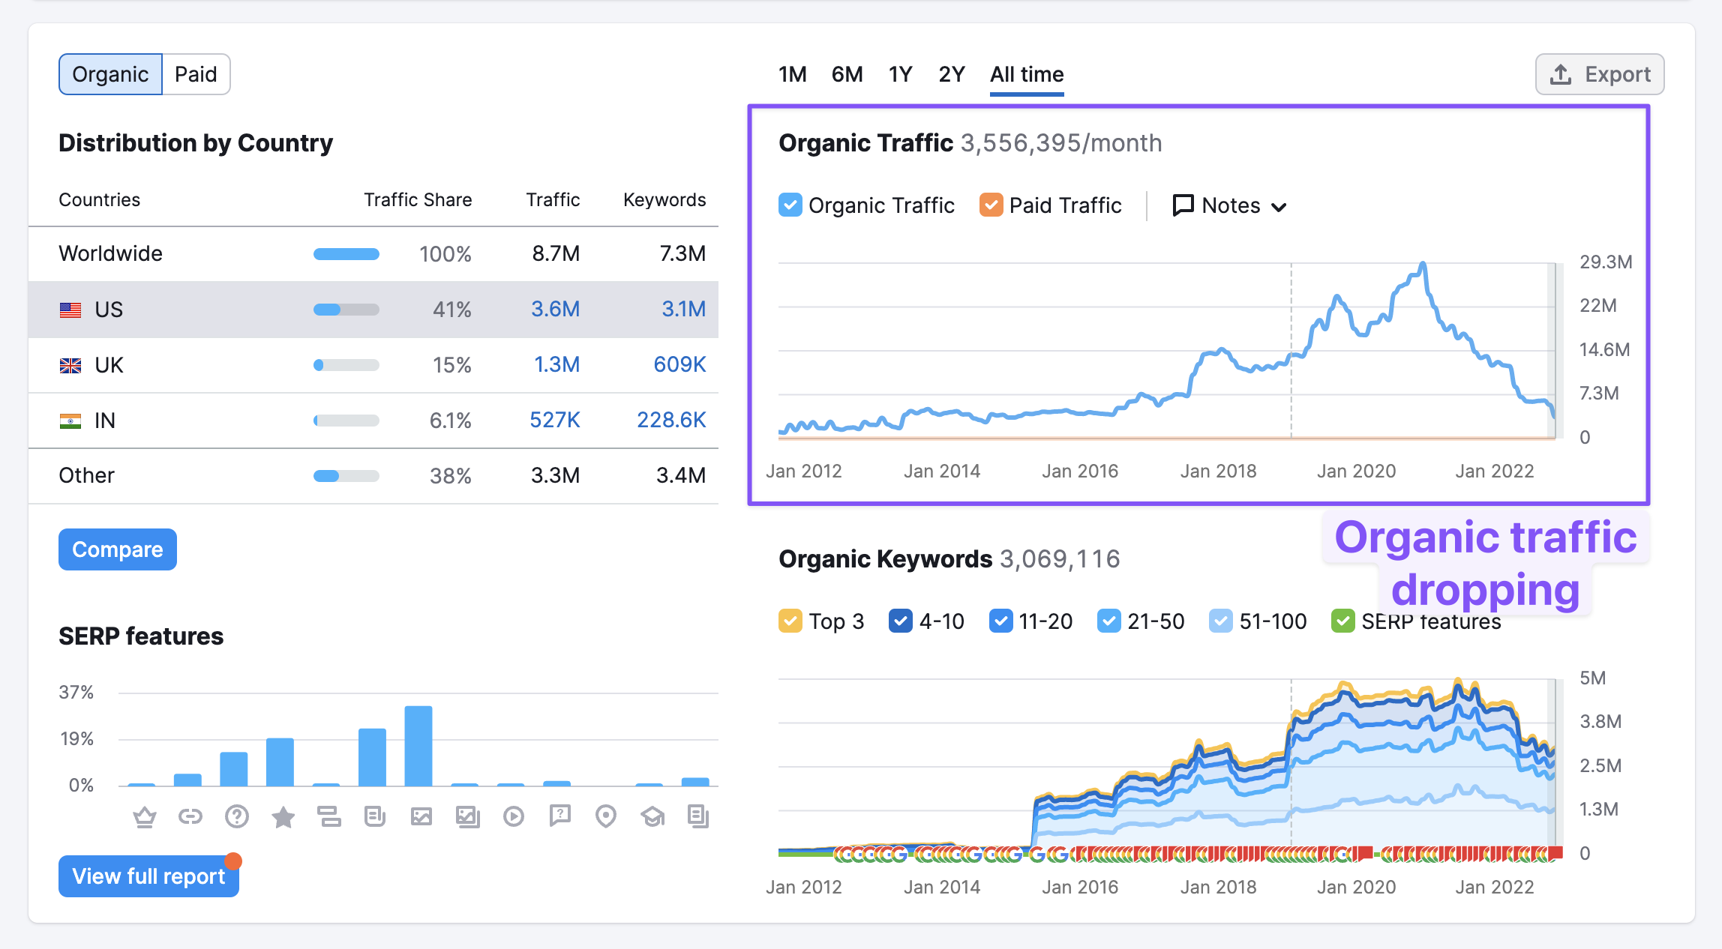Expand the Notes dropdown
This screenshot has height=949, width=1722.
click(x=1228, y=205)
